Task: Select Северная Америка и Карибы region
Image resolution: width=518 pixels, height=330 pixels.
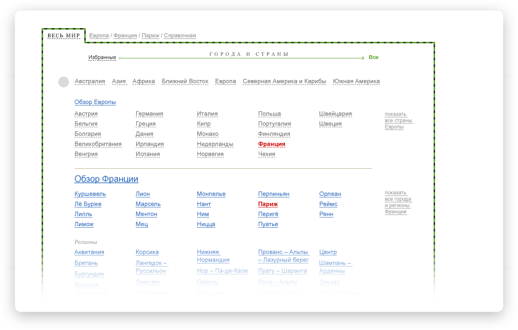Action: click(x=284, y=82)
